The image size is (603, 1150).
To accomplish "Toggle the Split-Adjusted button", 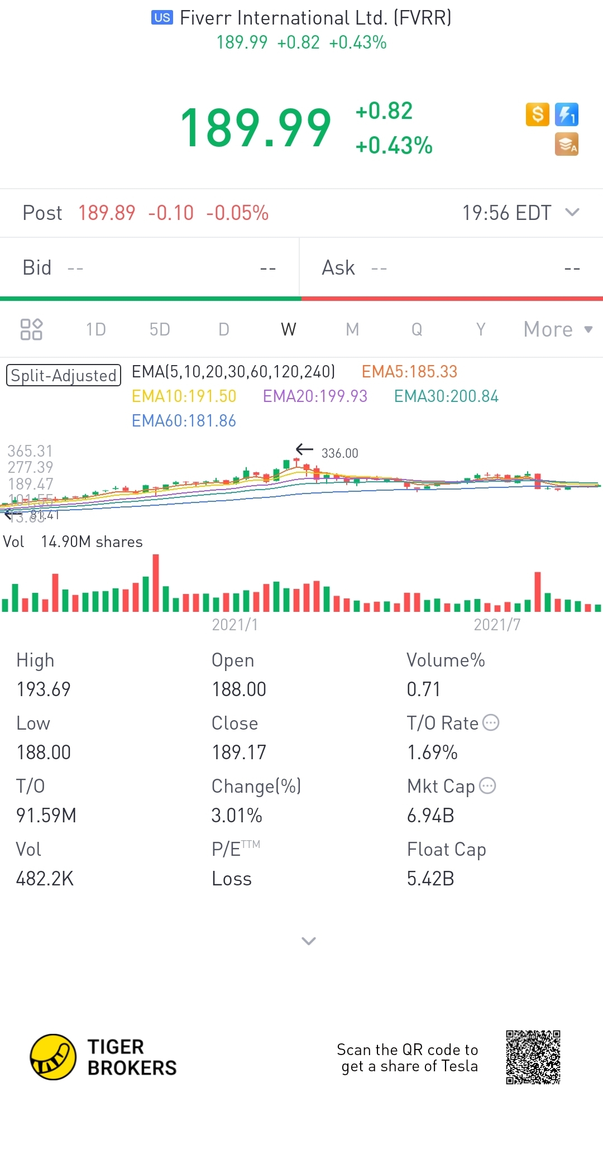I will coord(63,375).
